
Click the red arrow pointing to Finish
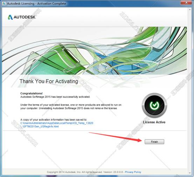(x=116, y=137)
